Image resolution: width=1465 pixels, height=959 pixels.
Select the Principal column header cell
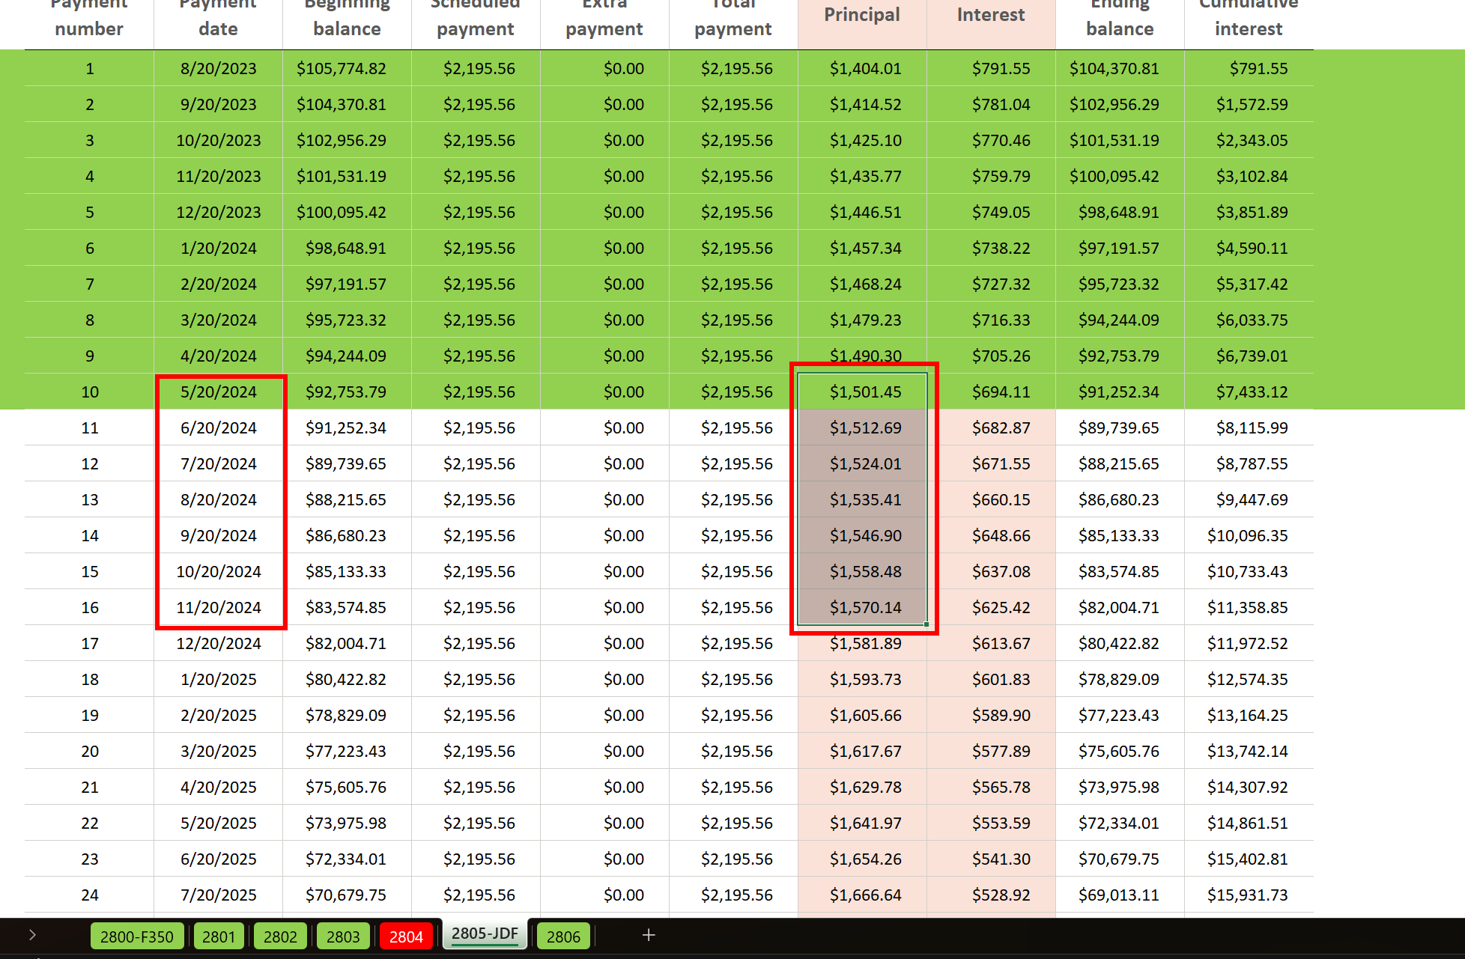coord(862,16)
